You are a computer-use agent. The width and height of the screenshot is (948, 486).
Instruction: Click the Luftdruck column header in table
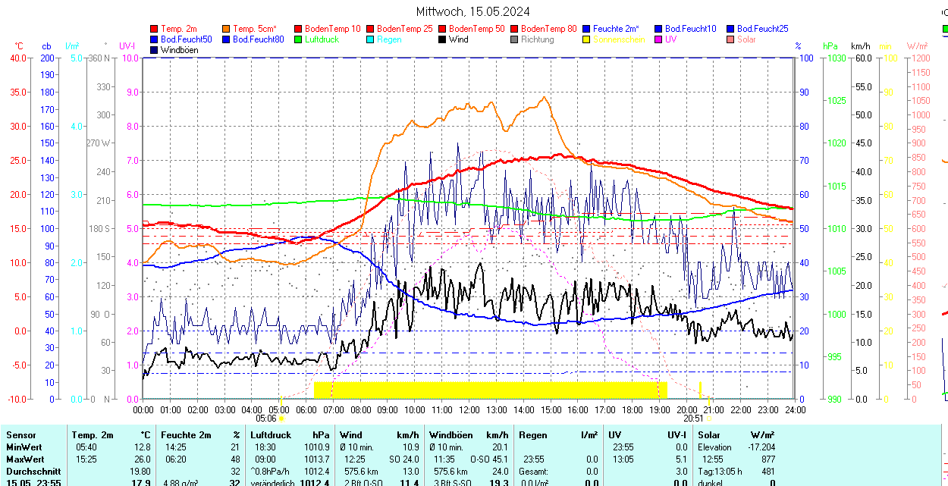[270, 435]
